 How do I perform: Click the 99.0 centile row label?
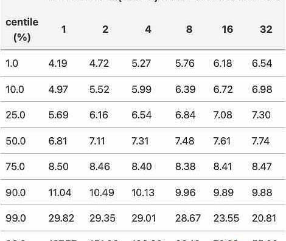coord(16,219)
